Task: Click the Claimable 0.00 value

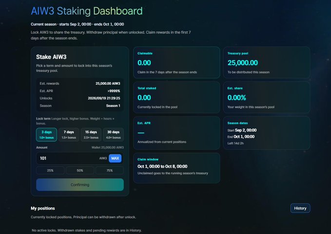Action: [x=144, y=63]
